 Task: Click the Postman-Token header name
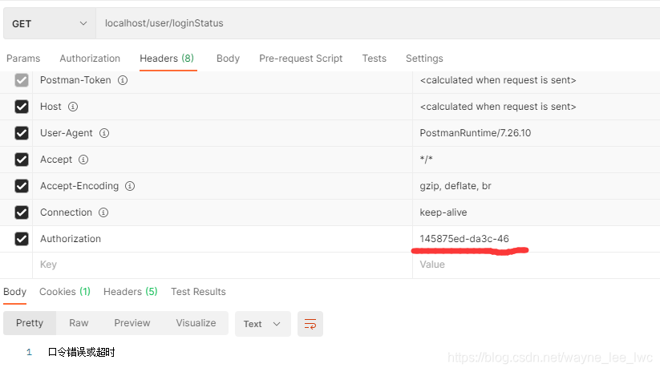click(x=75, y=80)
